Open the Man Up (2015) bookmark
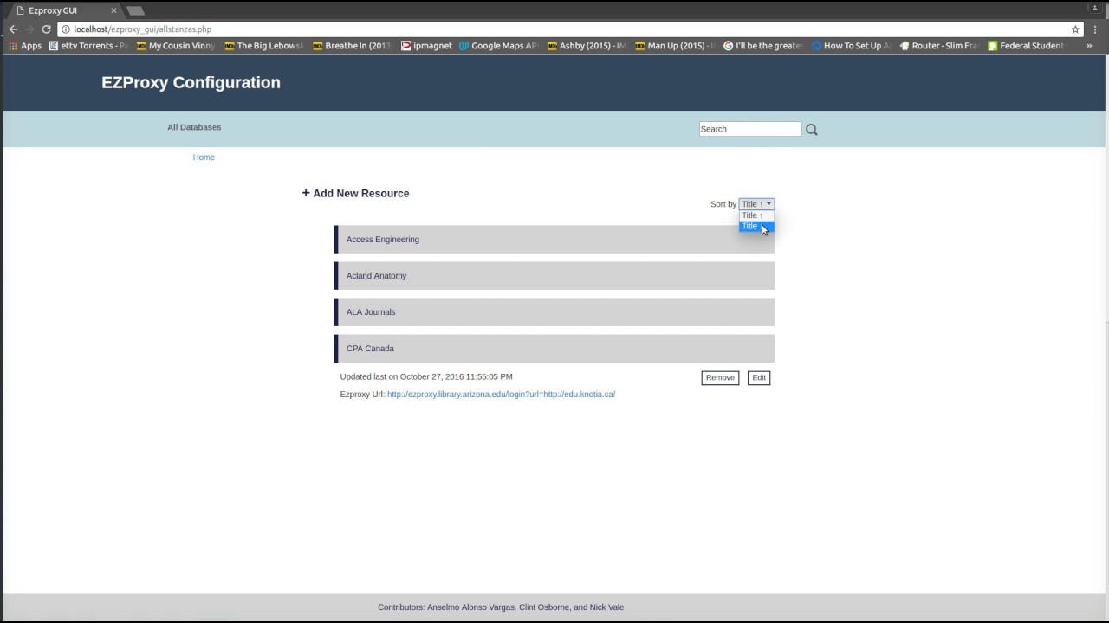Image resolution: width=1109 pixels, height=623 pixels. coord(675,46)
